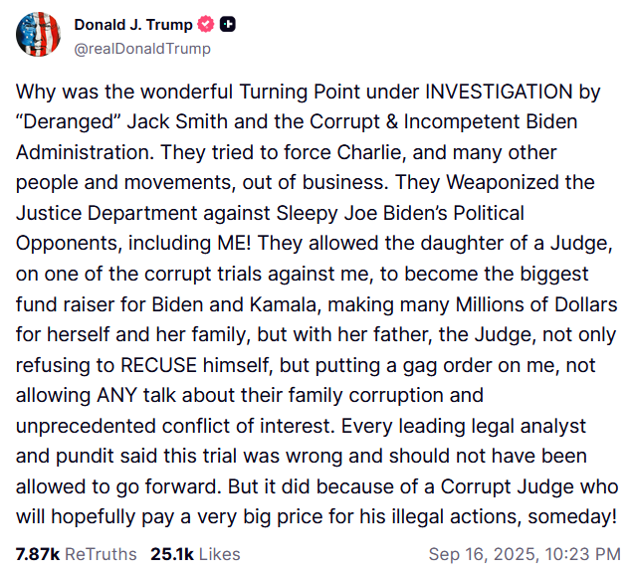The image size is (634, 575).
Task: Open the profile avatar picture
Action: click(38, 35)
